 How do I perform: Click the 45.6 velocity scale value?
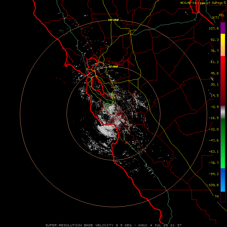click(215, 73)
